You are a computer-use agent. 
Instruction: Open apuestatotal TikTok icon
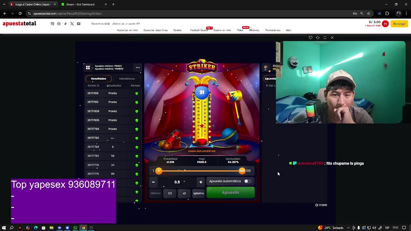click(66, 24)
